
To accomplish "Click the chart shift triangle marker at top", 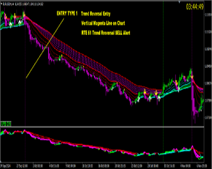I will [179, 2].
